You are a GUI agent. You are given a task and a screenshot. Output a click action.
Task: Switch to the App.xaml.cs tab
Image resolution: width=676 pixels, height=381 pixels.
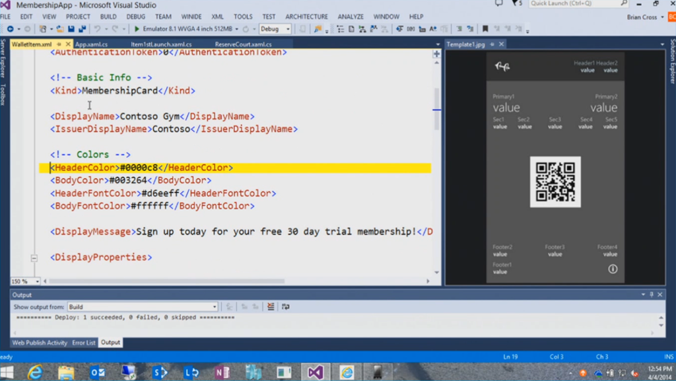coord(91,44)
